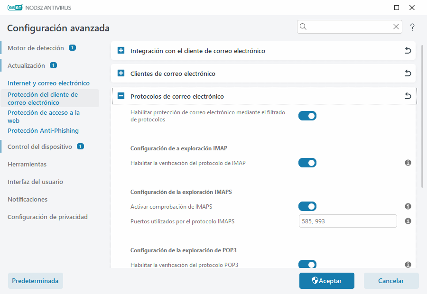Expand Integración con el cliente de correo electrónico
Viewport: 427px width, 294px height.
(x=121, y=51)
